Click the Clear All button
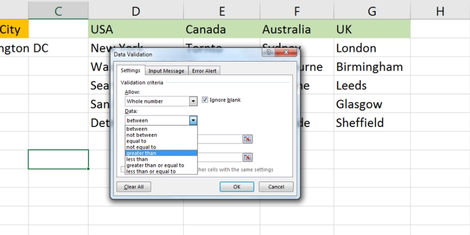This screenshot has height=235, width=470. tap(133, 187)
